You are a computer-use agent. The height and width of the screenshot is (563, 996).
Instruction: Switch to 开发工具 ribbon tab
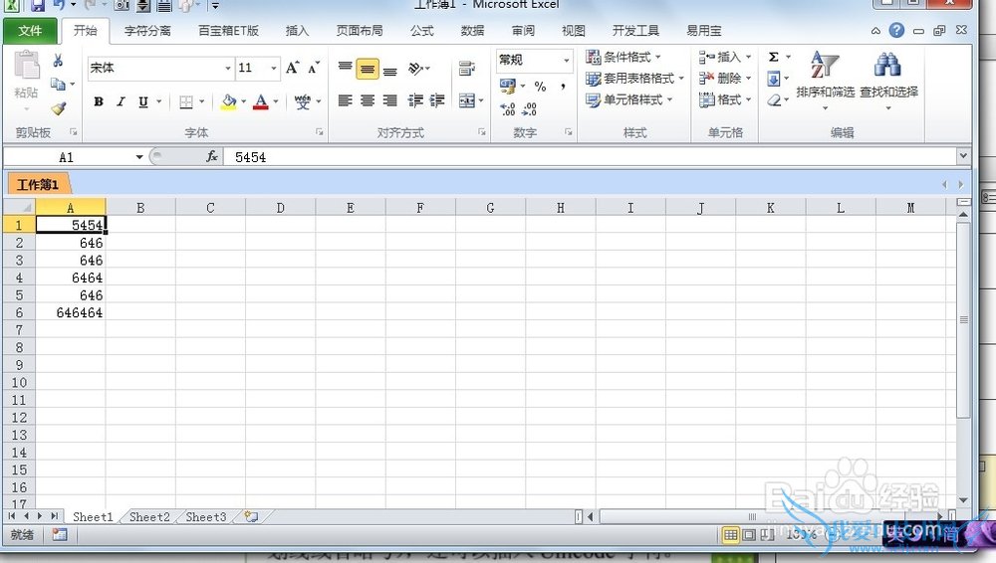635,31
